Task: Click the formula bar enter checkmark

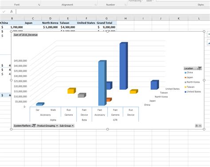Action: click(4, 11)
